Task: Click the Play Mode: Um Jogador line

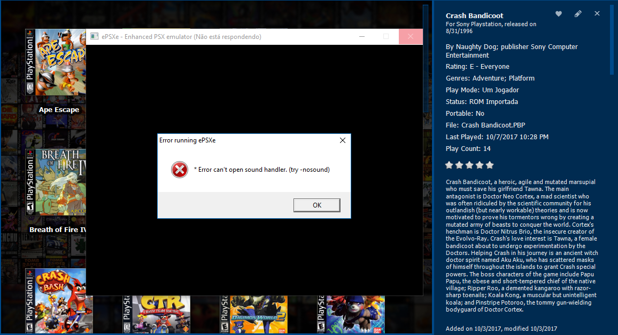Action: (482, 90)
